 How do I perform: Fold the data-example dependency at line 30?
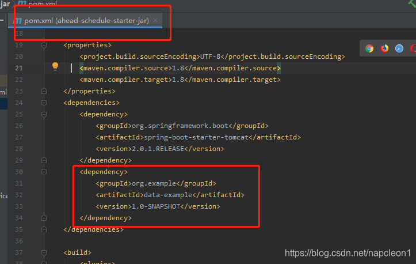pyautogui.click(x=44, y=172)
